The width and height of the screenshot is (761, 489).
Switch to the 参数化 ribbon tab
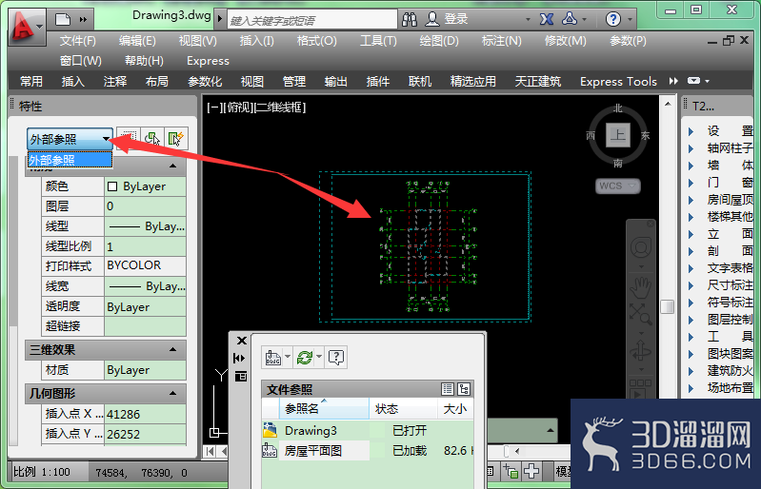[x=205, y=82]
